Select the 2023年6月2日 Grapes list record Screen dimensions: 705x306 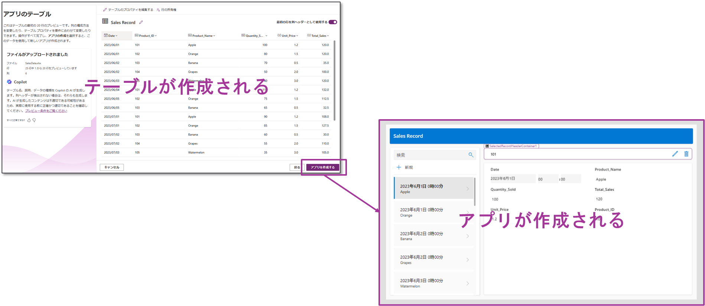434,260
